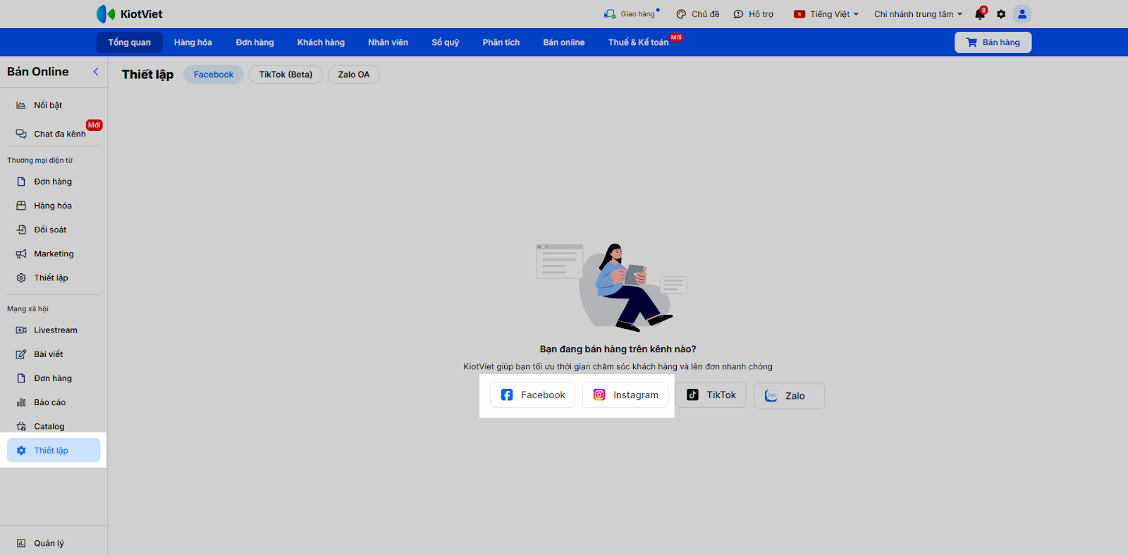Open Hỗ trợ support chat
The image size is (1128, 555).
[753, 14]
